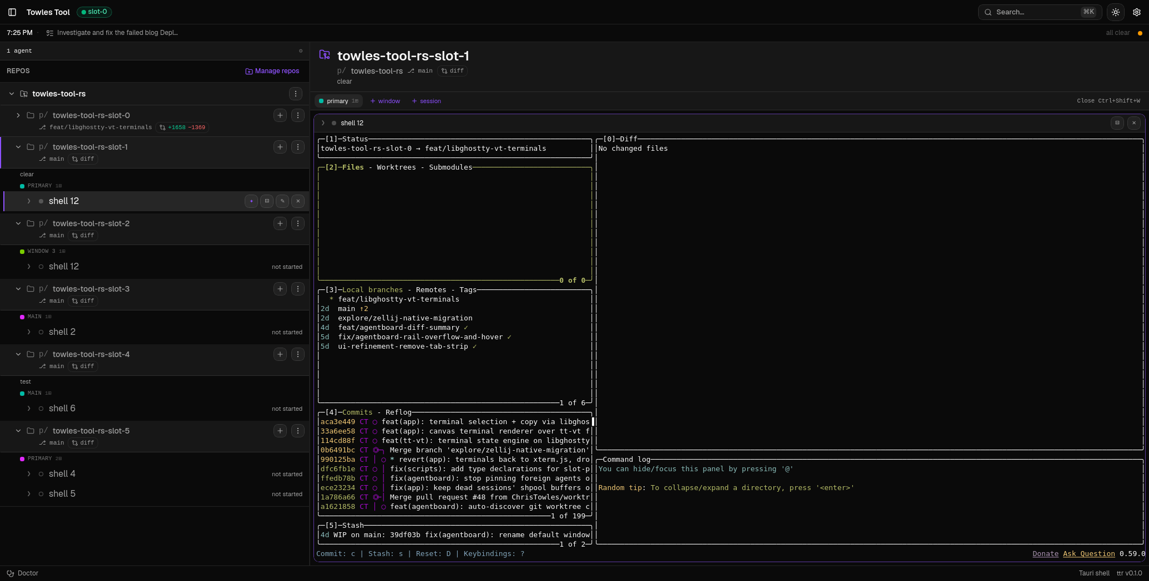Rename shell 12 with the pencil icon
Screen dimensions: 1149x581
point(282,201)
